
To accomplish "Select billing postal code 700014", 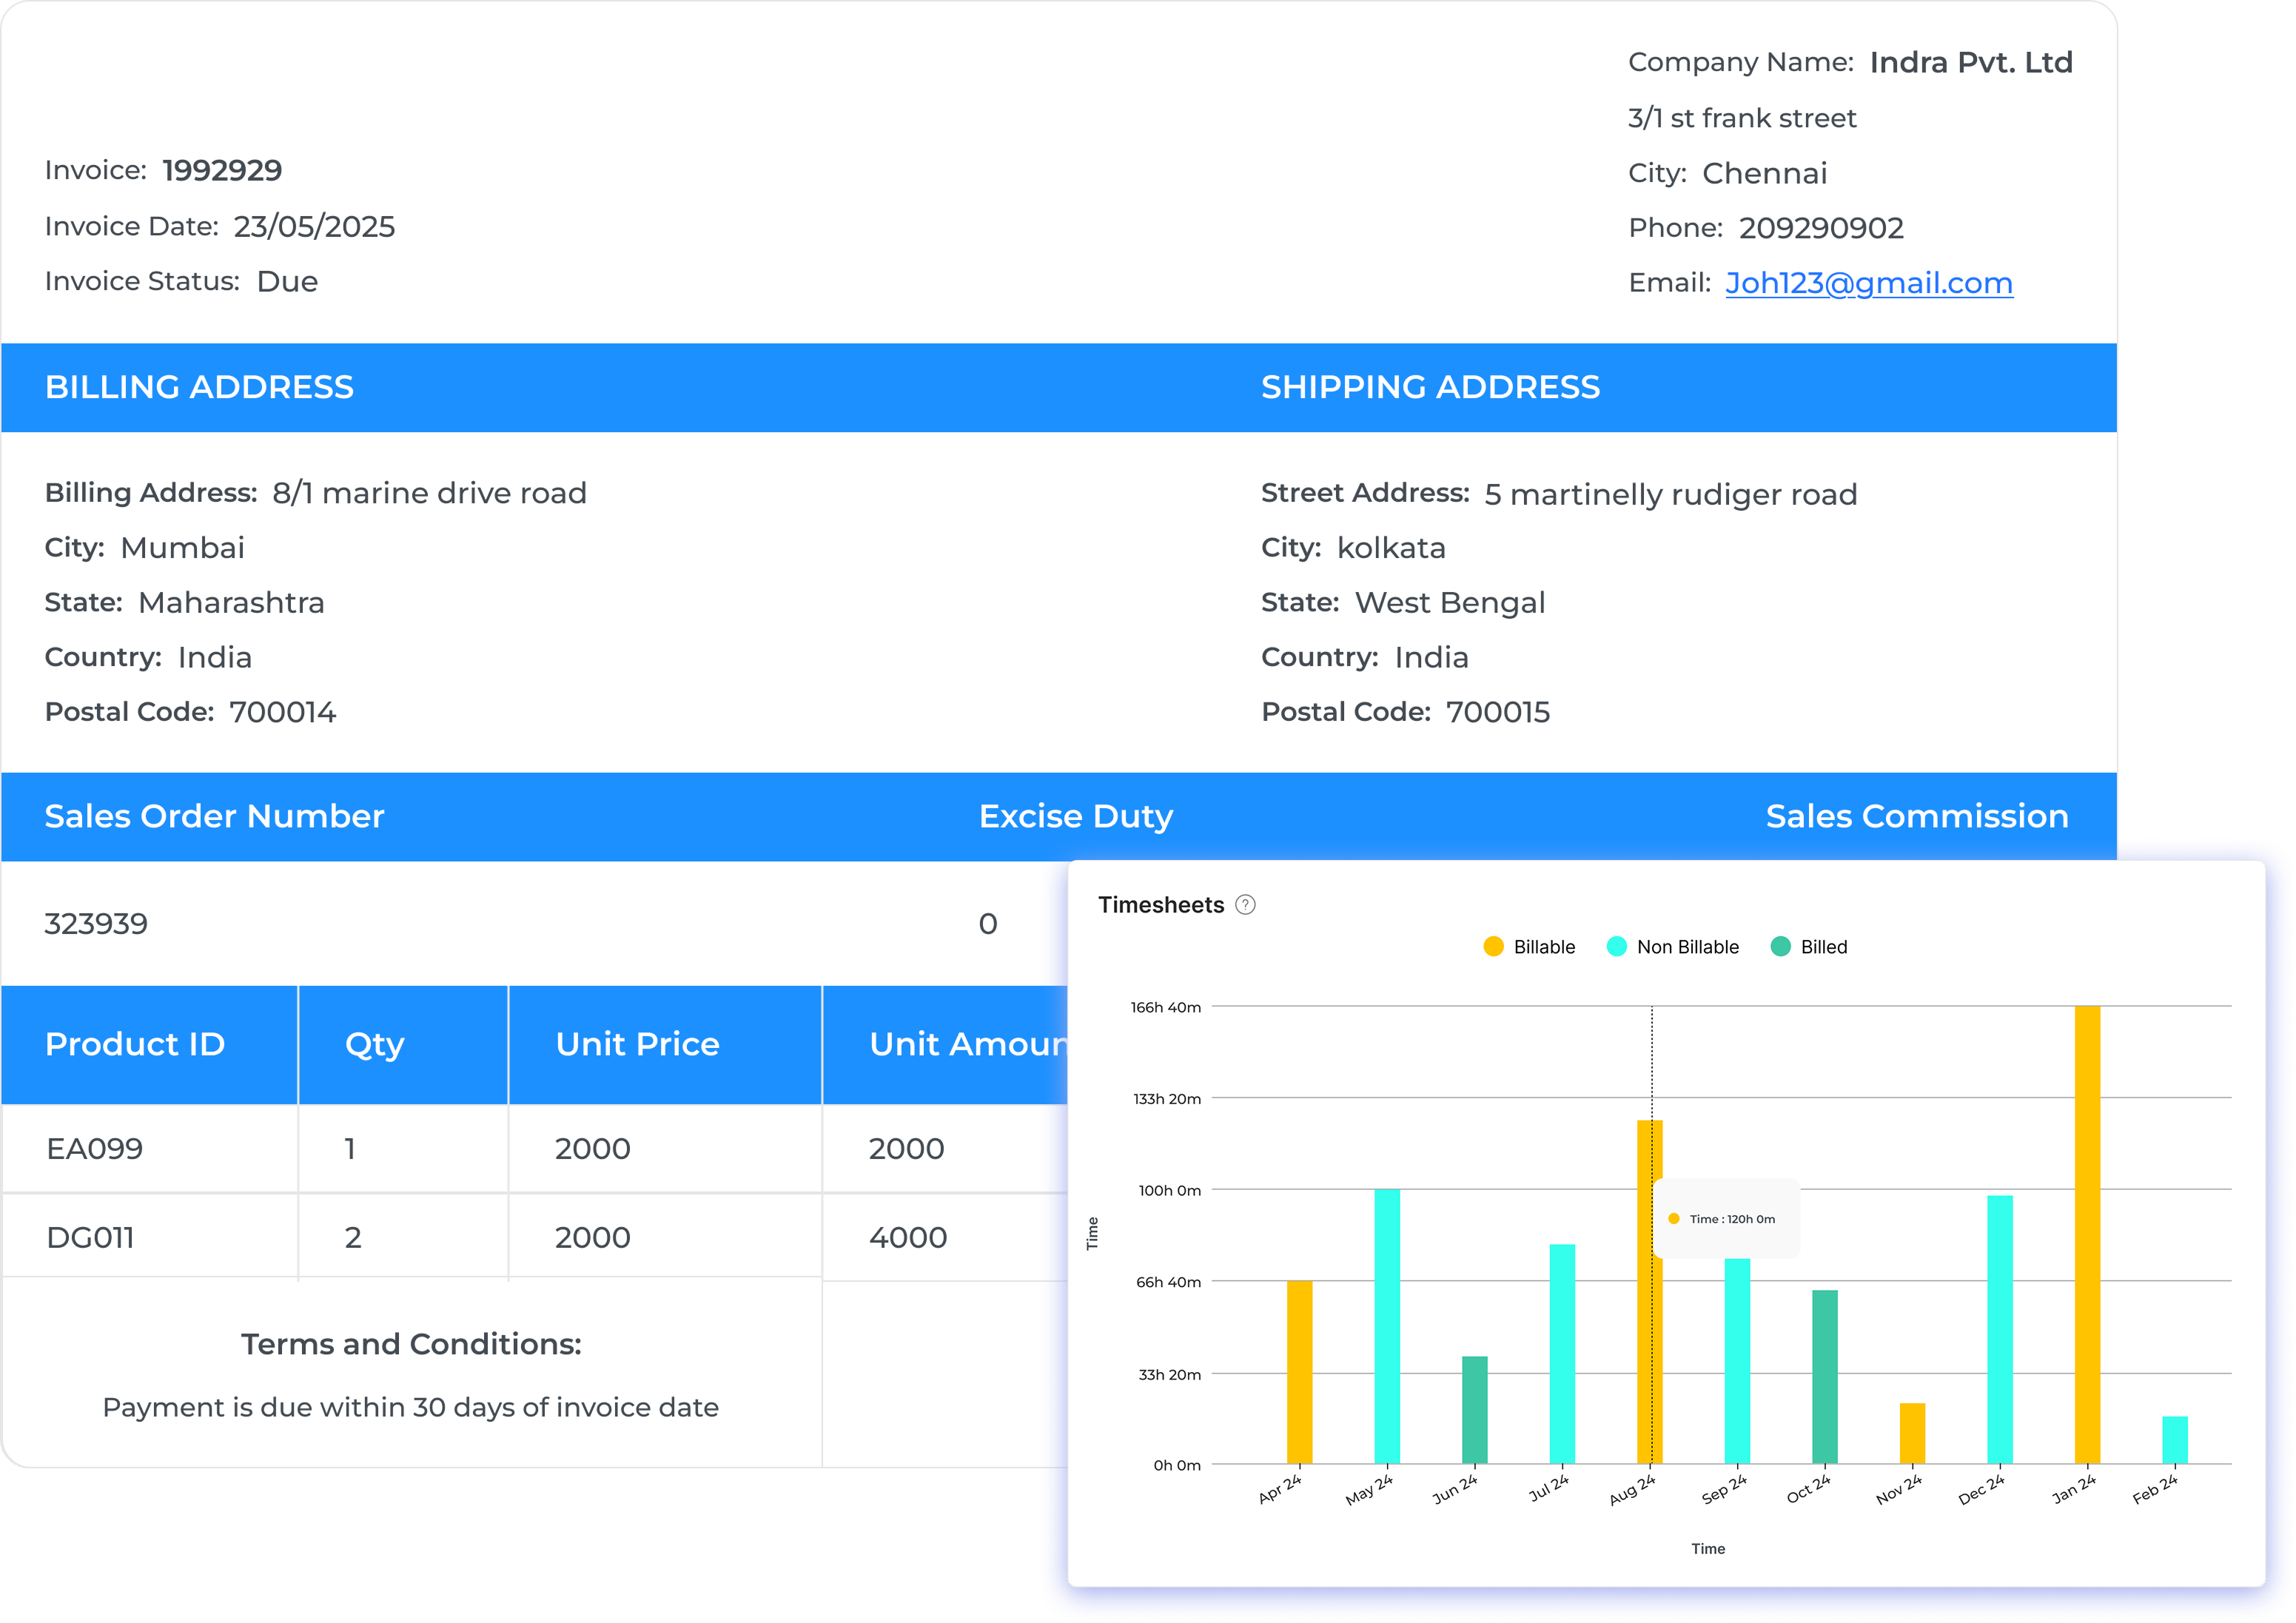I will [282, 712].
